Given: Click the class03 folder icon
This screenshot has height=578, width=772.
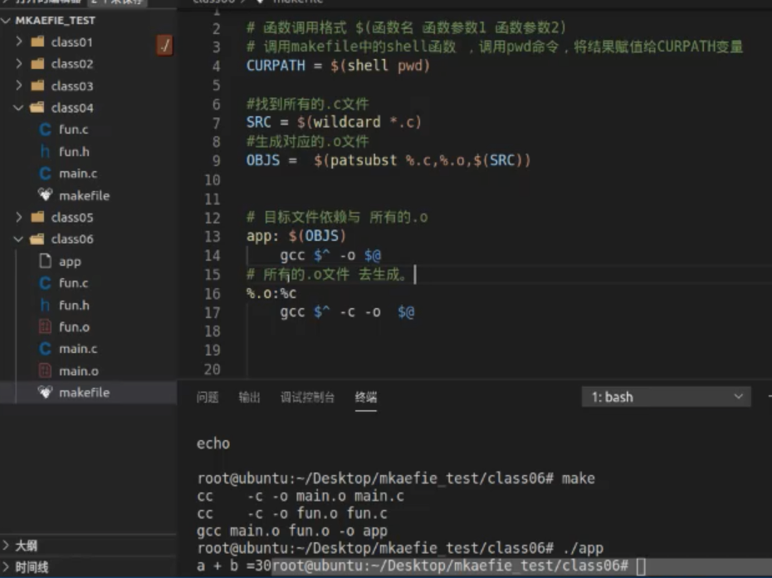Looking at the screenshot, I should point(37,86).
